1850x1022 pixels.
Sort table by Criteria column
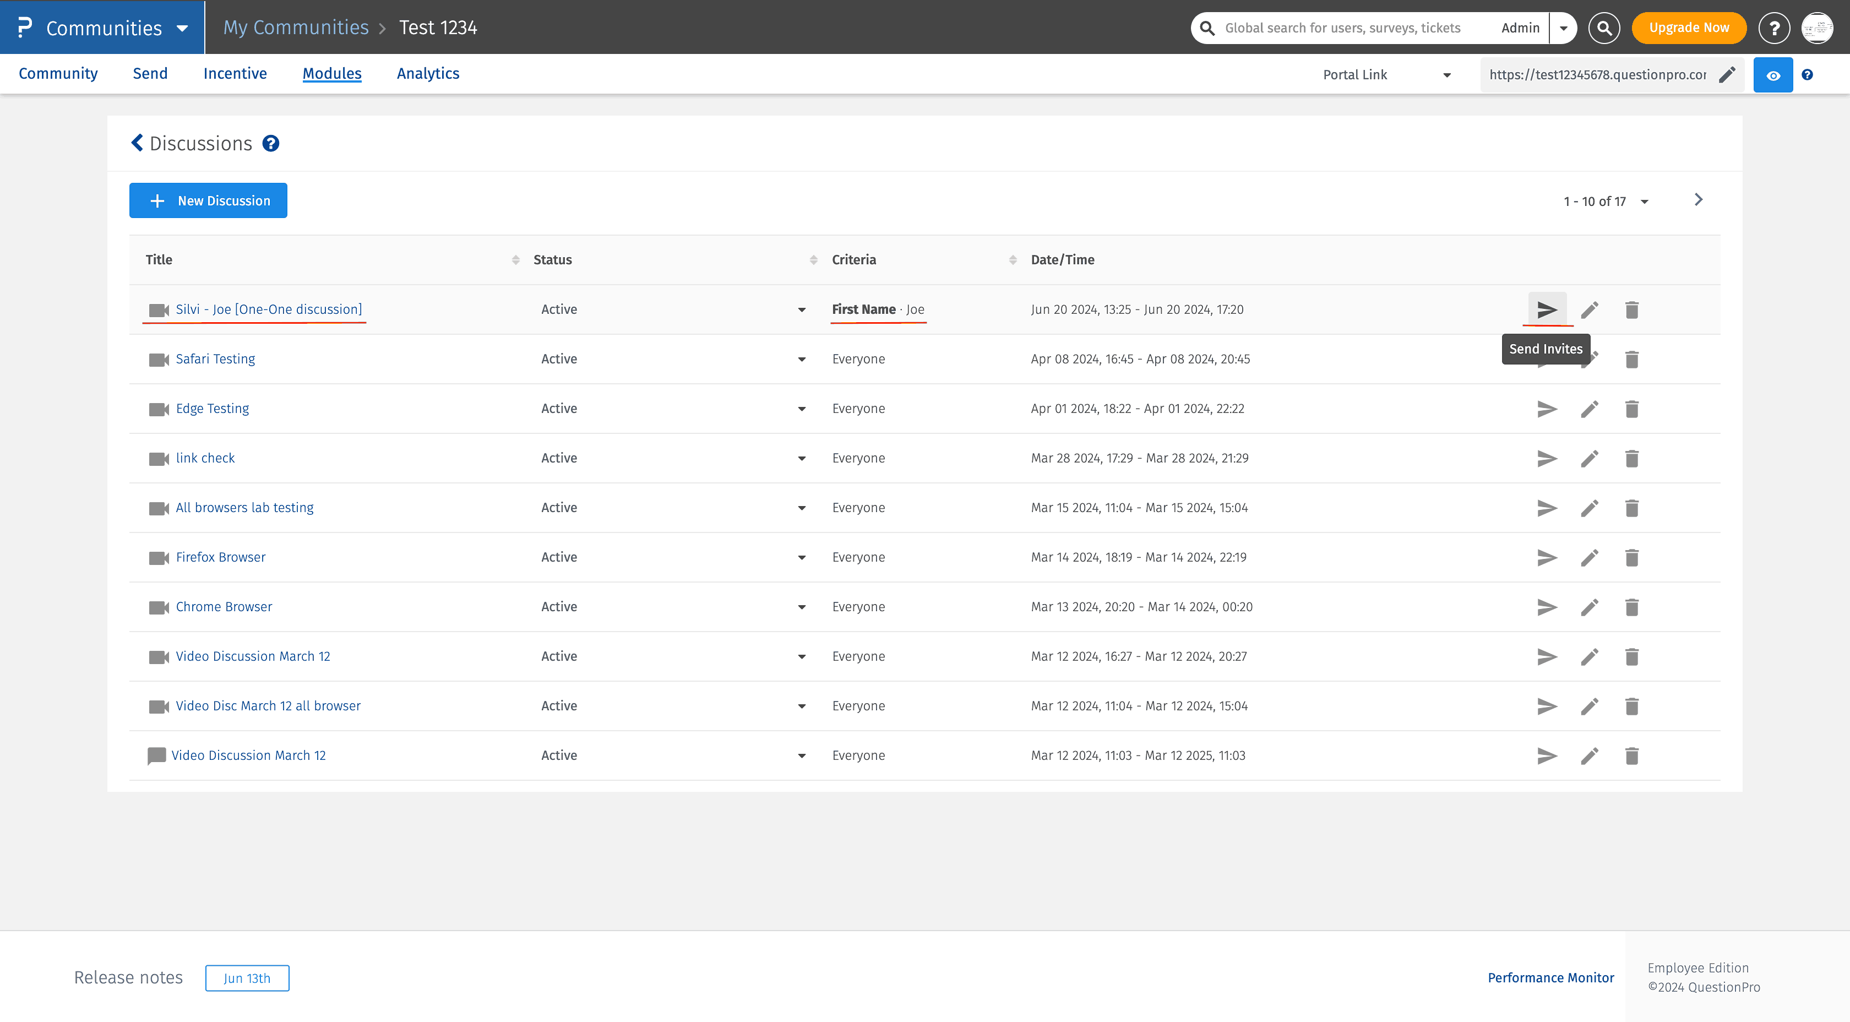tap(1012, 260)
